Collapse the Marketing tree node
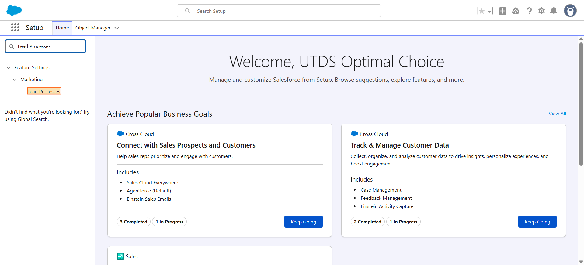This screenshot has height=265, width=584. [15, 80]
